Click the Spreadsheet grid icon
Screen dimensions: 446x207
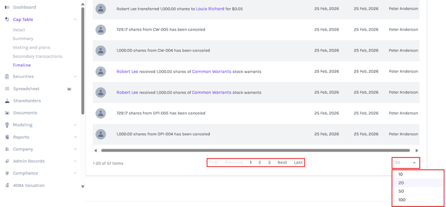tap(7, 89)
